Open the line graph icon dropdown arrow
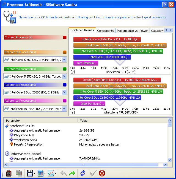 click(x=56, y=174)
